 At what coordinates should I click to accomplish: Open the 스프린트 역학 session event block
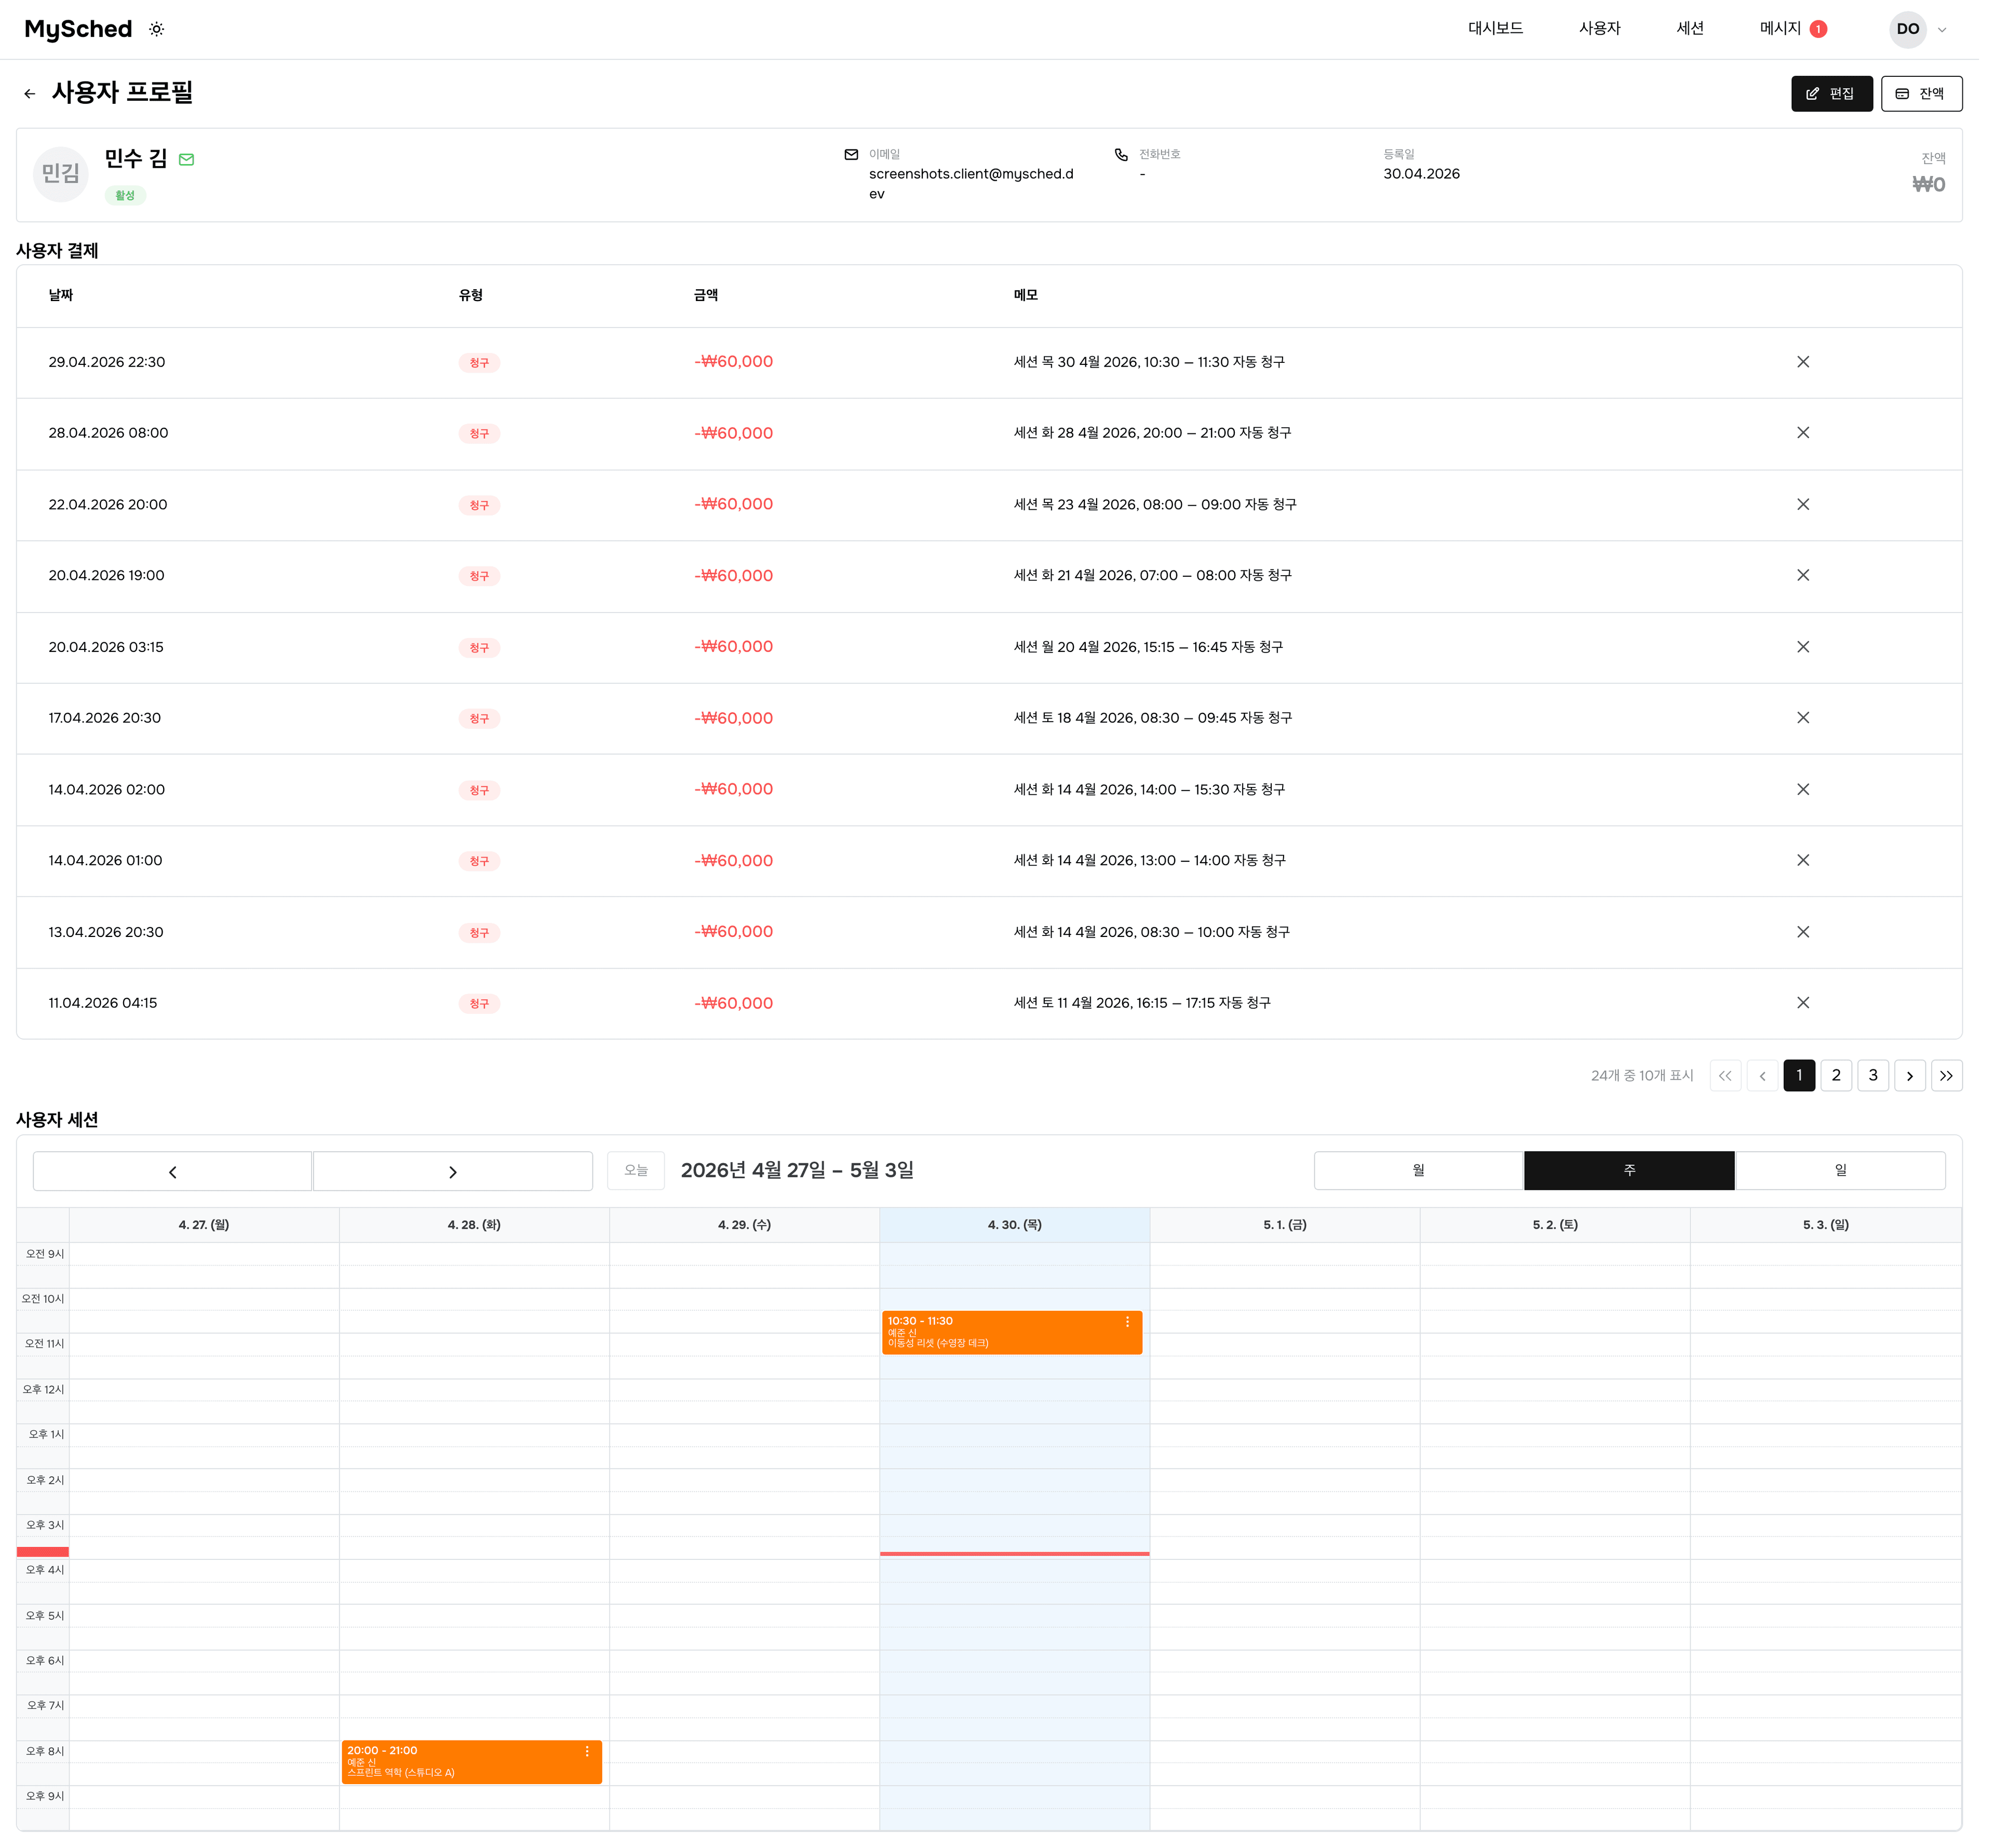[x=471, y=1763]
